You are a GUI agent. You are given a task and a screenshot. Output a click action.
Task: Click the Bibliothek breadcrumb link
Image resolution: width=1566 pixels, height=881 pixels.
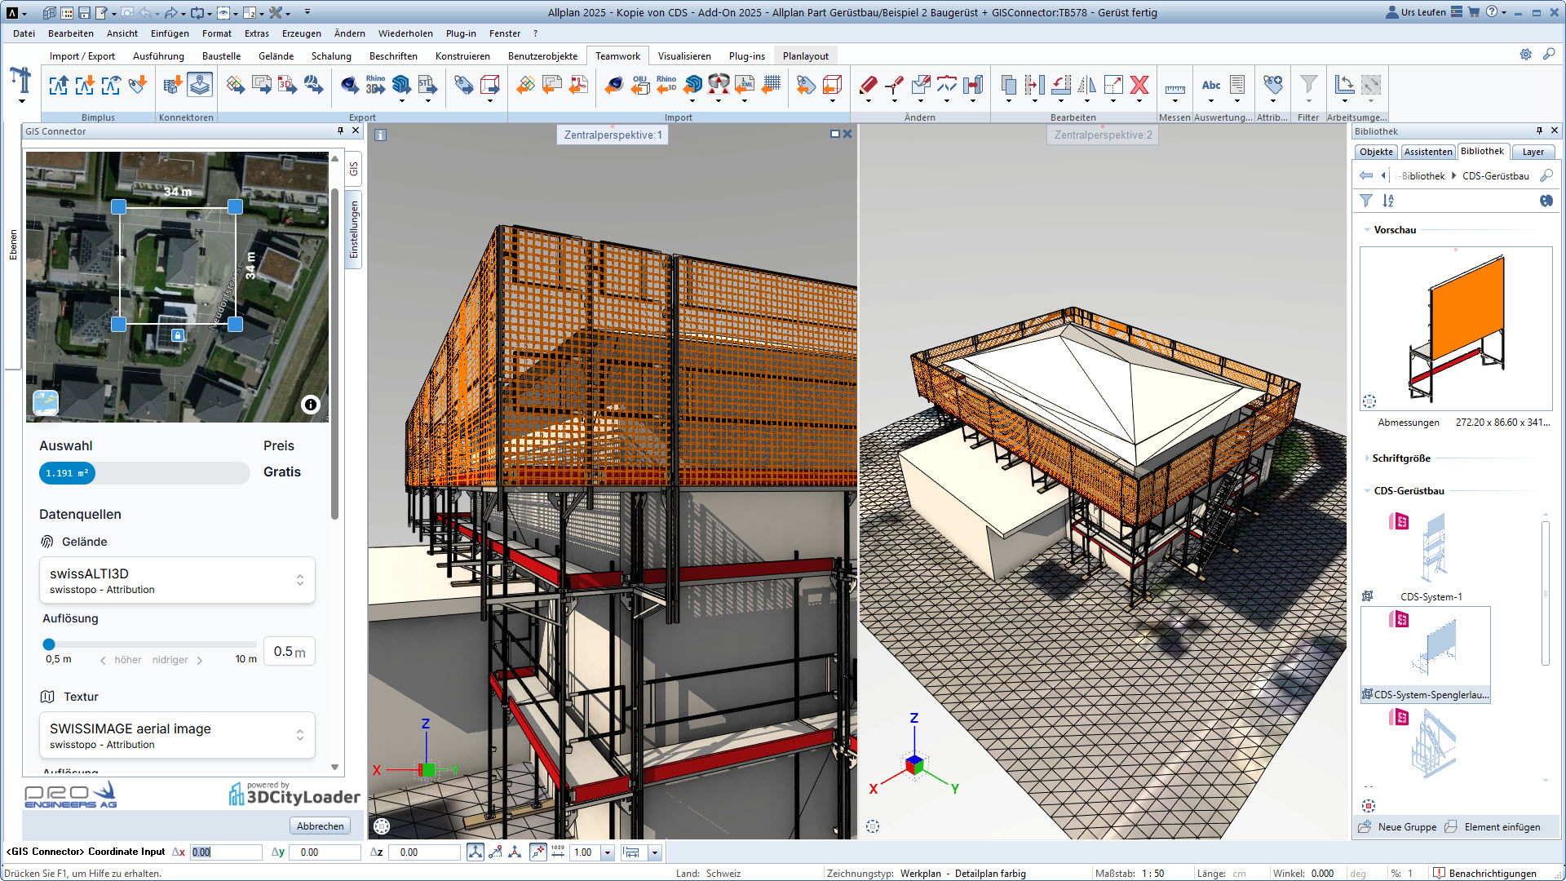(1422, 175)
